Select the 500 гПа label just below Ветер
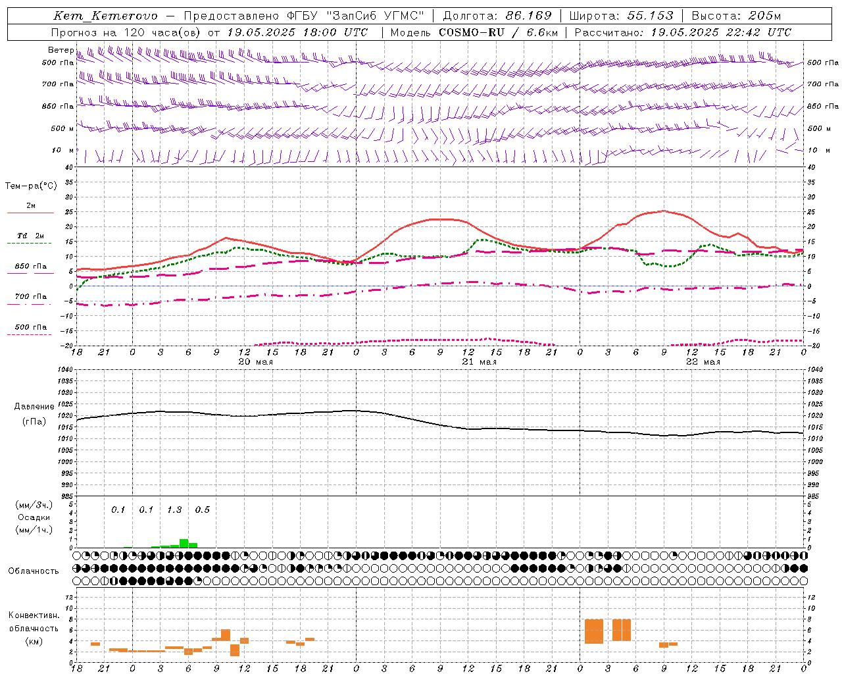842x674 pixels. click(58, 63)
